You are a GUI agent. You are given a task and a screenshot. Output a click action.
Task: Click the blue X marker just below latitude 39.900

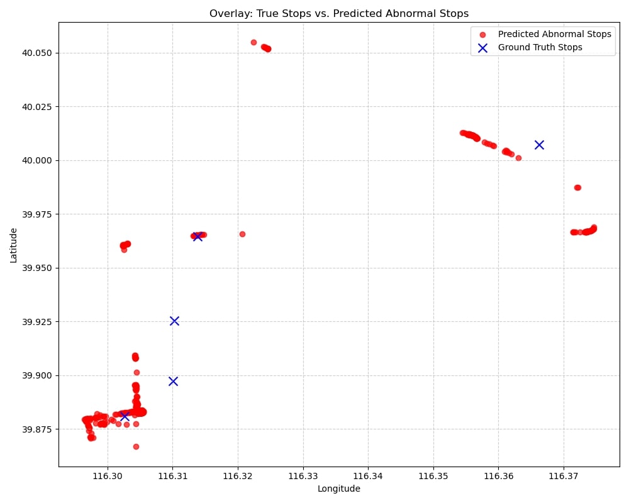(x=173, y=382)
